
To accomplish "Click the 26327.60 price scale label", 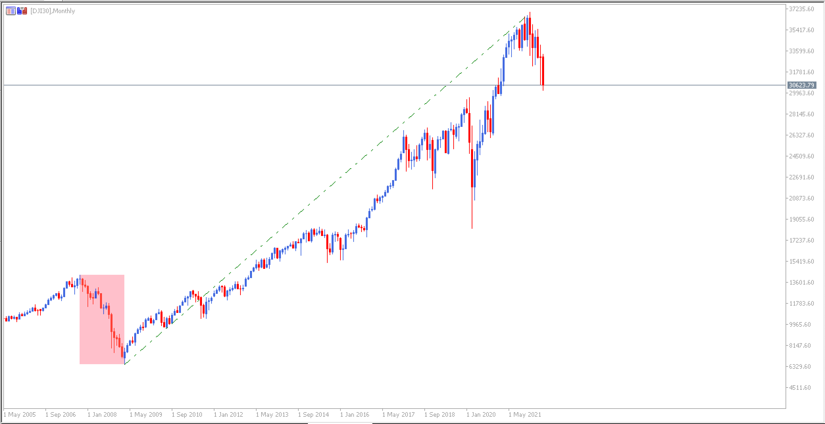I will pos(802,135).
